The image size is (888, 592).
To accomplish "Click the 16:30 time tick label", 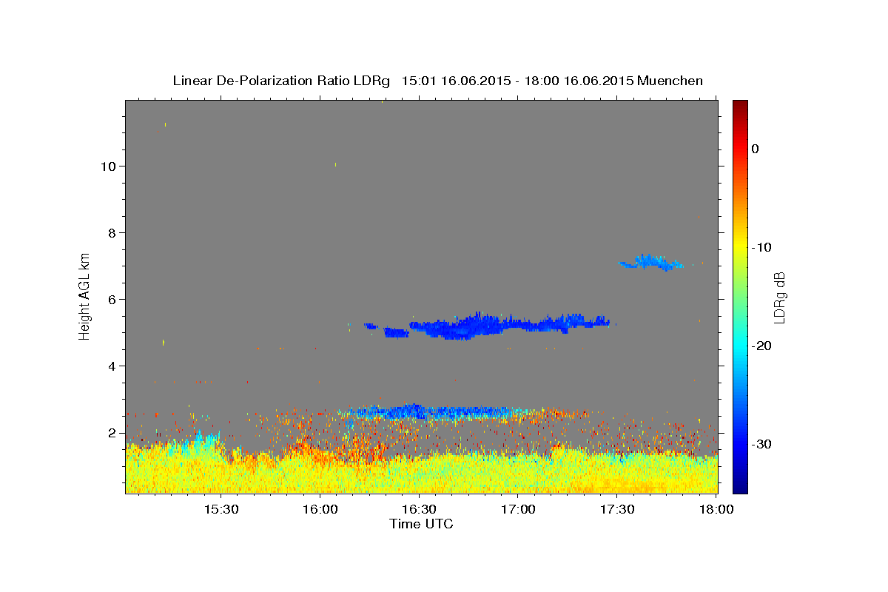I will click(419, 510).
